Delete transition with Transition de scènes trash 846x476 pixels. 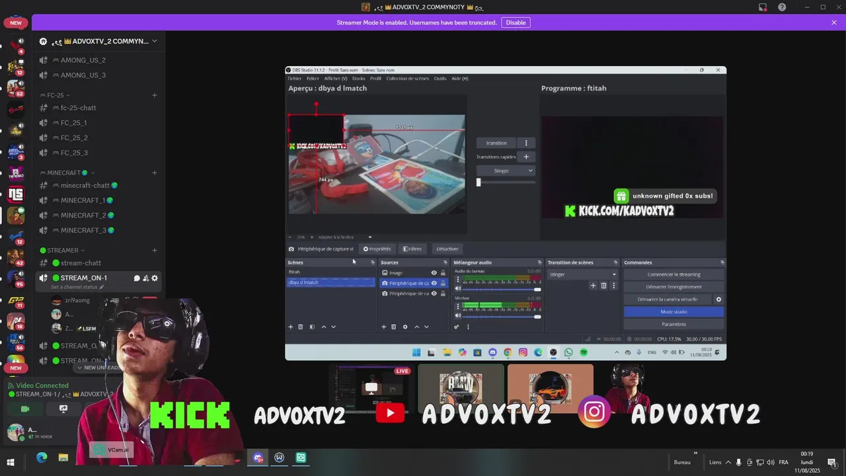pyautogui.click(x=603, y=286)
